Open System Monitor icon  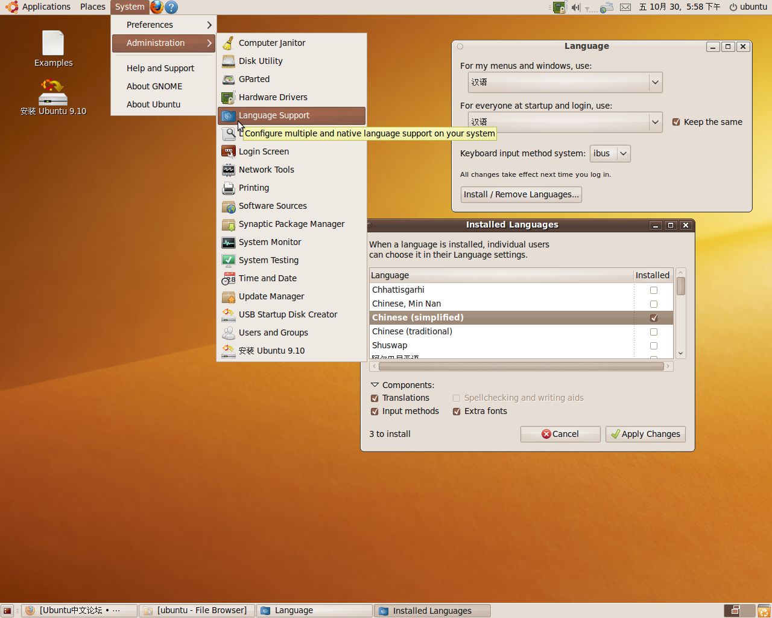(x=229, y=242)
